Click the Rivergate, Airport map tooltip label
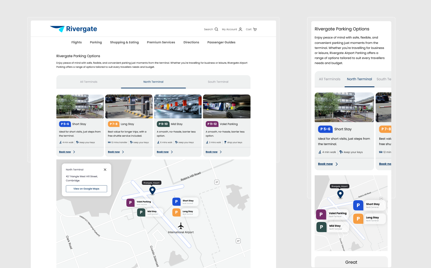 coord(152,183)
